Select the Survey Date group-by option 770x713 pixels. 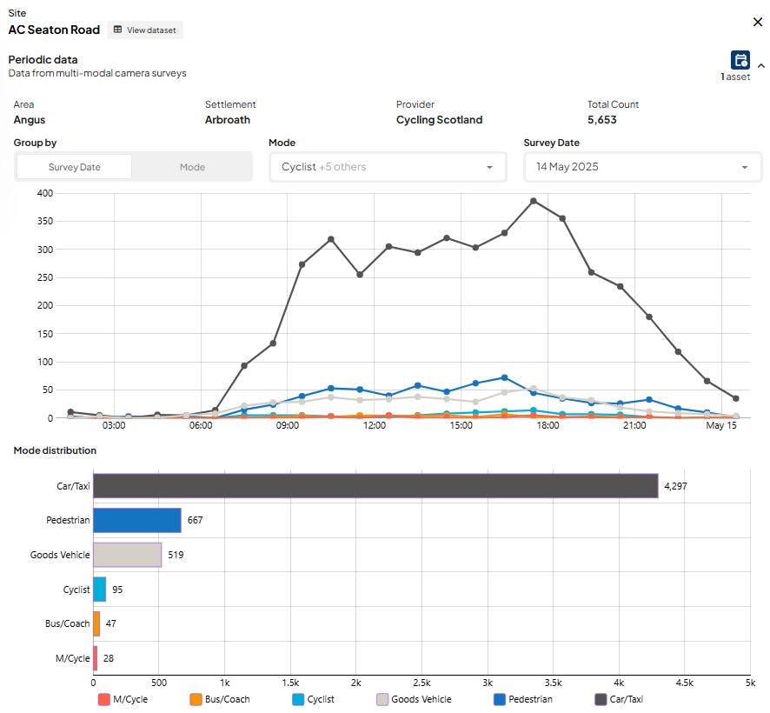coord(74,167)
